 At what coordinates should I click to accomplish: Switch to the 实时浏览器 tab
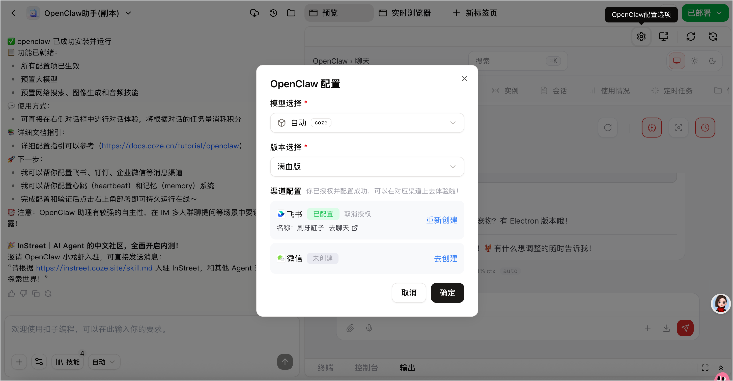click(405, 13)
